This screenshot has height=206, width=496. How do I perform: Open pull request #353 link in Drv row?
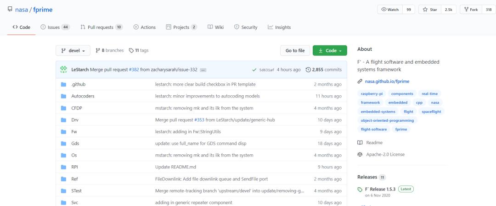(199, 120)
